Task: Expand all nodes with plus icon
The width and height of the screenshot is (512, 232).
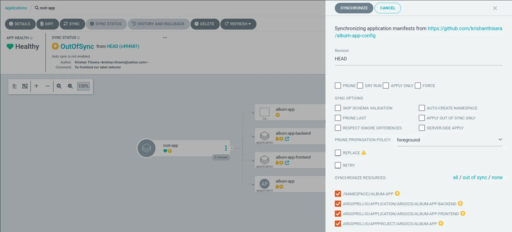Action: tap(36, 86)
